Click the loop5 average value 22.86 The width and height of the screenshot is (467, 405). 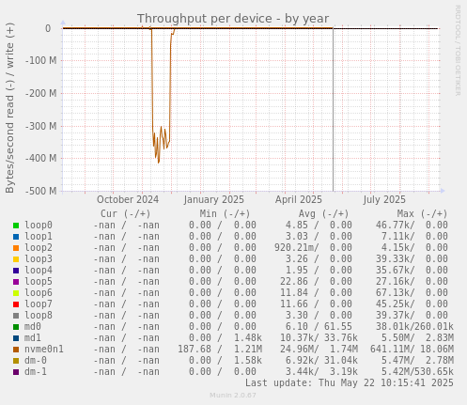[294, 282]
